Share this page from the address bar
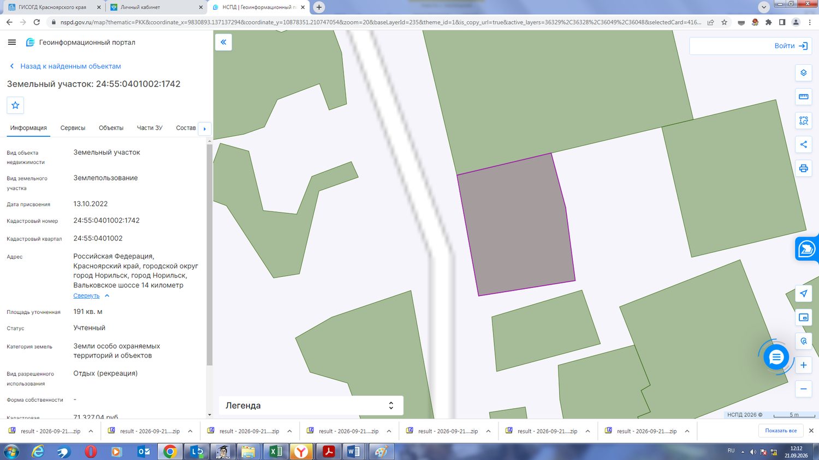 pos(710,22)
